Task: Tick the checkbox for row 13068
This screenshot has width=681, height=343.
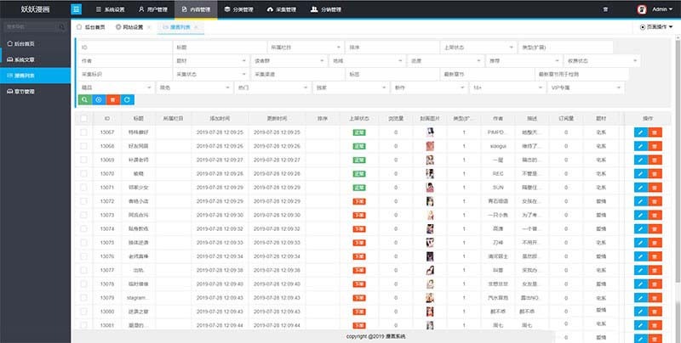Action: coord(83,146)
